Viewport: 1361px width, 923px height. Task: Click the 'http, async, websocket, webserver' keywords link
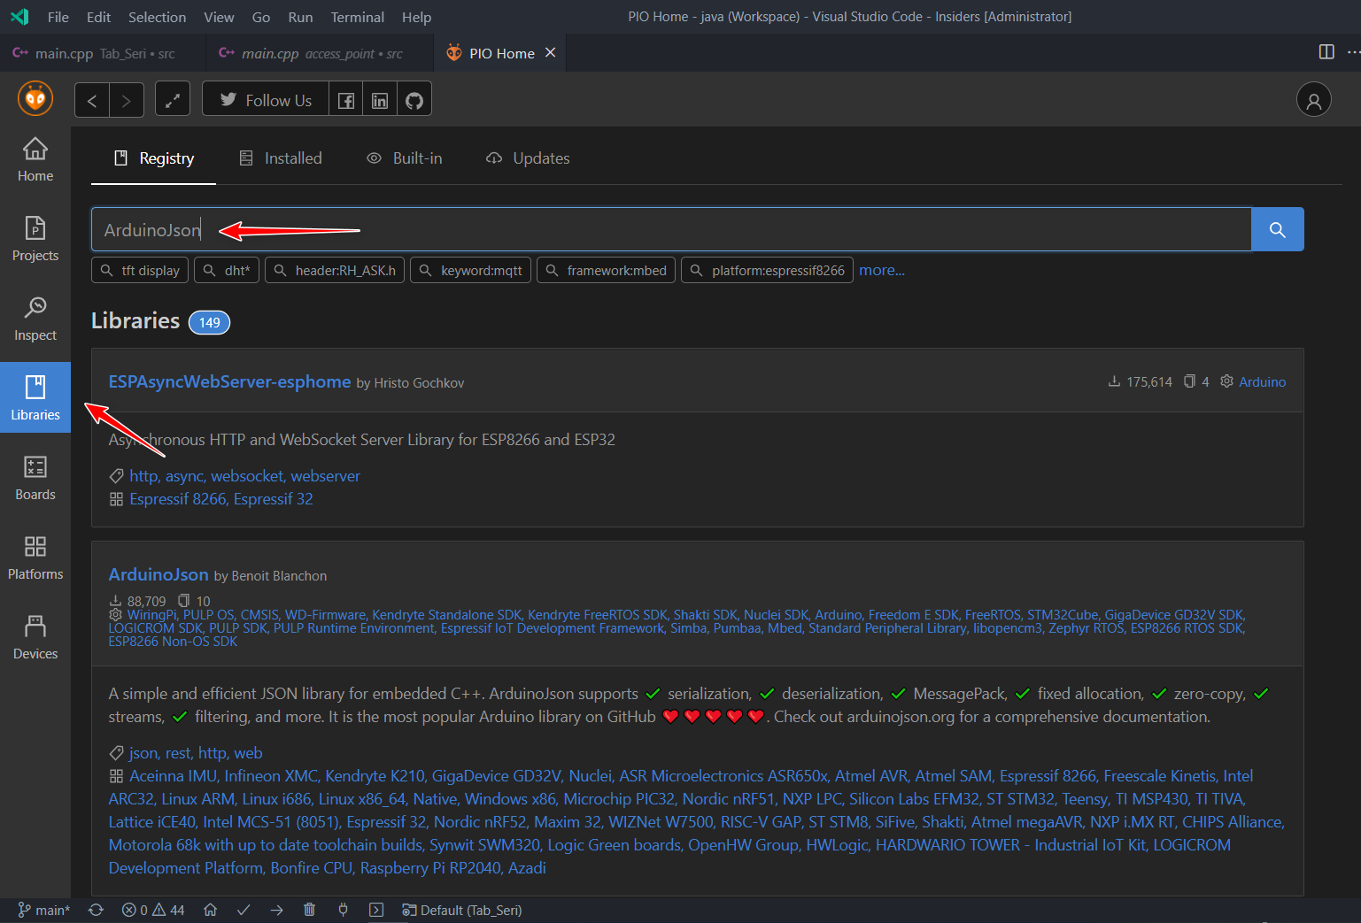[244, 476]
